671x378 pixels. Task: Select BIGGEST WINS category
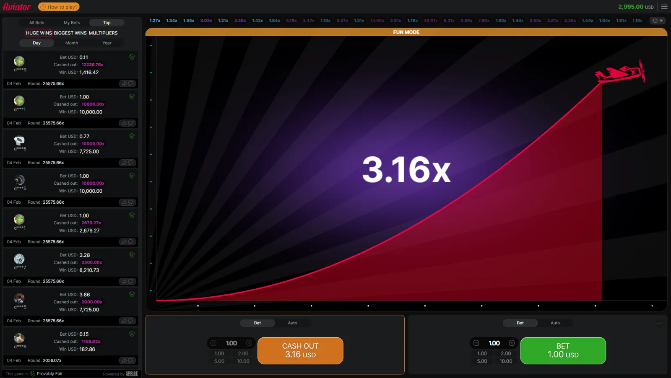70,33
